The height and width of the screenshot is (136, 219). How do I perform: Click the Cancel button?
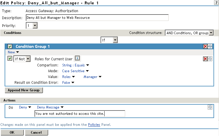(36, 133)
